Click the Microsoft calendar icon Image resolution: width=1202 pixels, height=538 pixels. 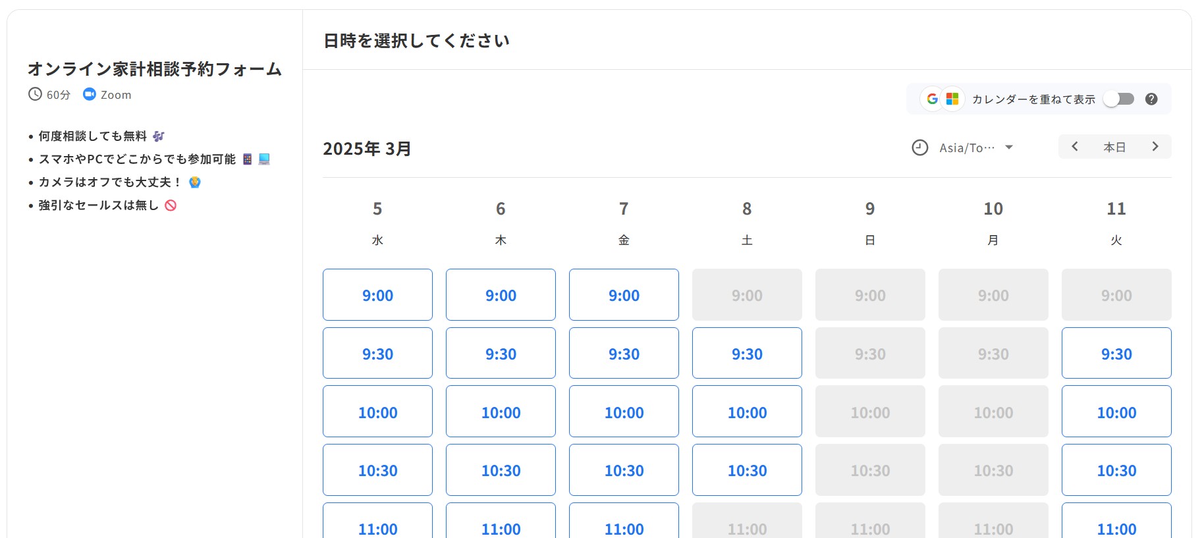point(952,99)
